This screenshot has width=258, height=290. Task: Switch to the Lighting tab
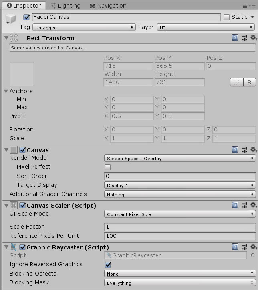coord(66,6)
